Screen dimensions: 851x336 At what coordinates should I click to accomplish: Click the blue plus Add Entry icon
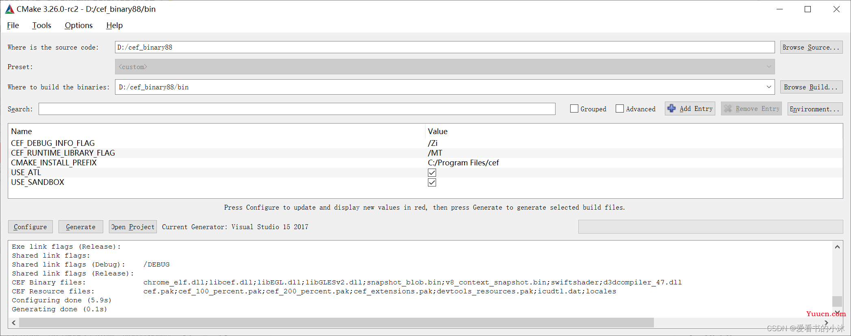point(672,108)
